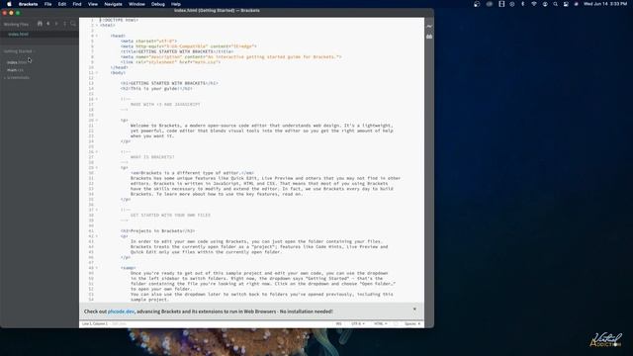
Task: Open Control Center in menu bar
Action: coord(566,4)
